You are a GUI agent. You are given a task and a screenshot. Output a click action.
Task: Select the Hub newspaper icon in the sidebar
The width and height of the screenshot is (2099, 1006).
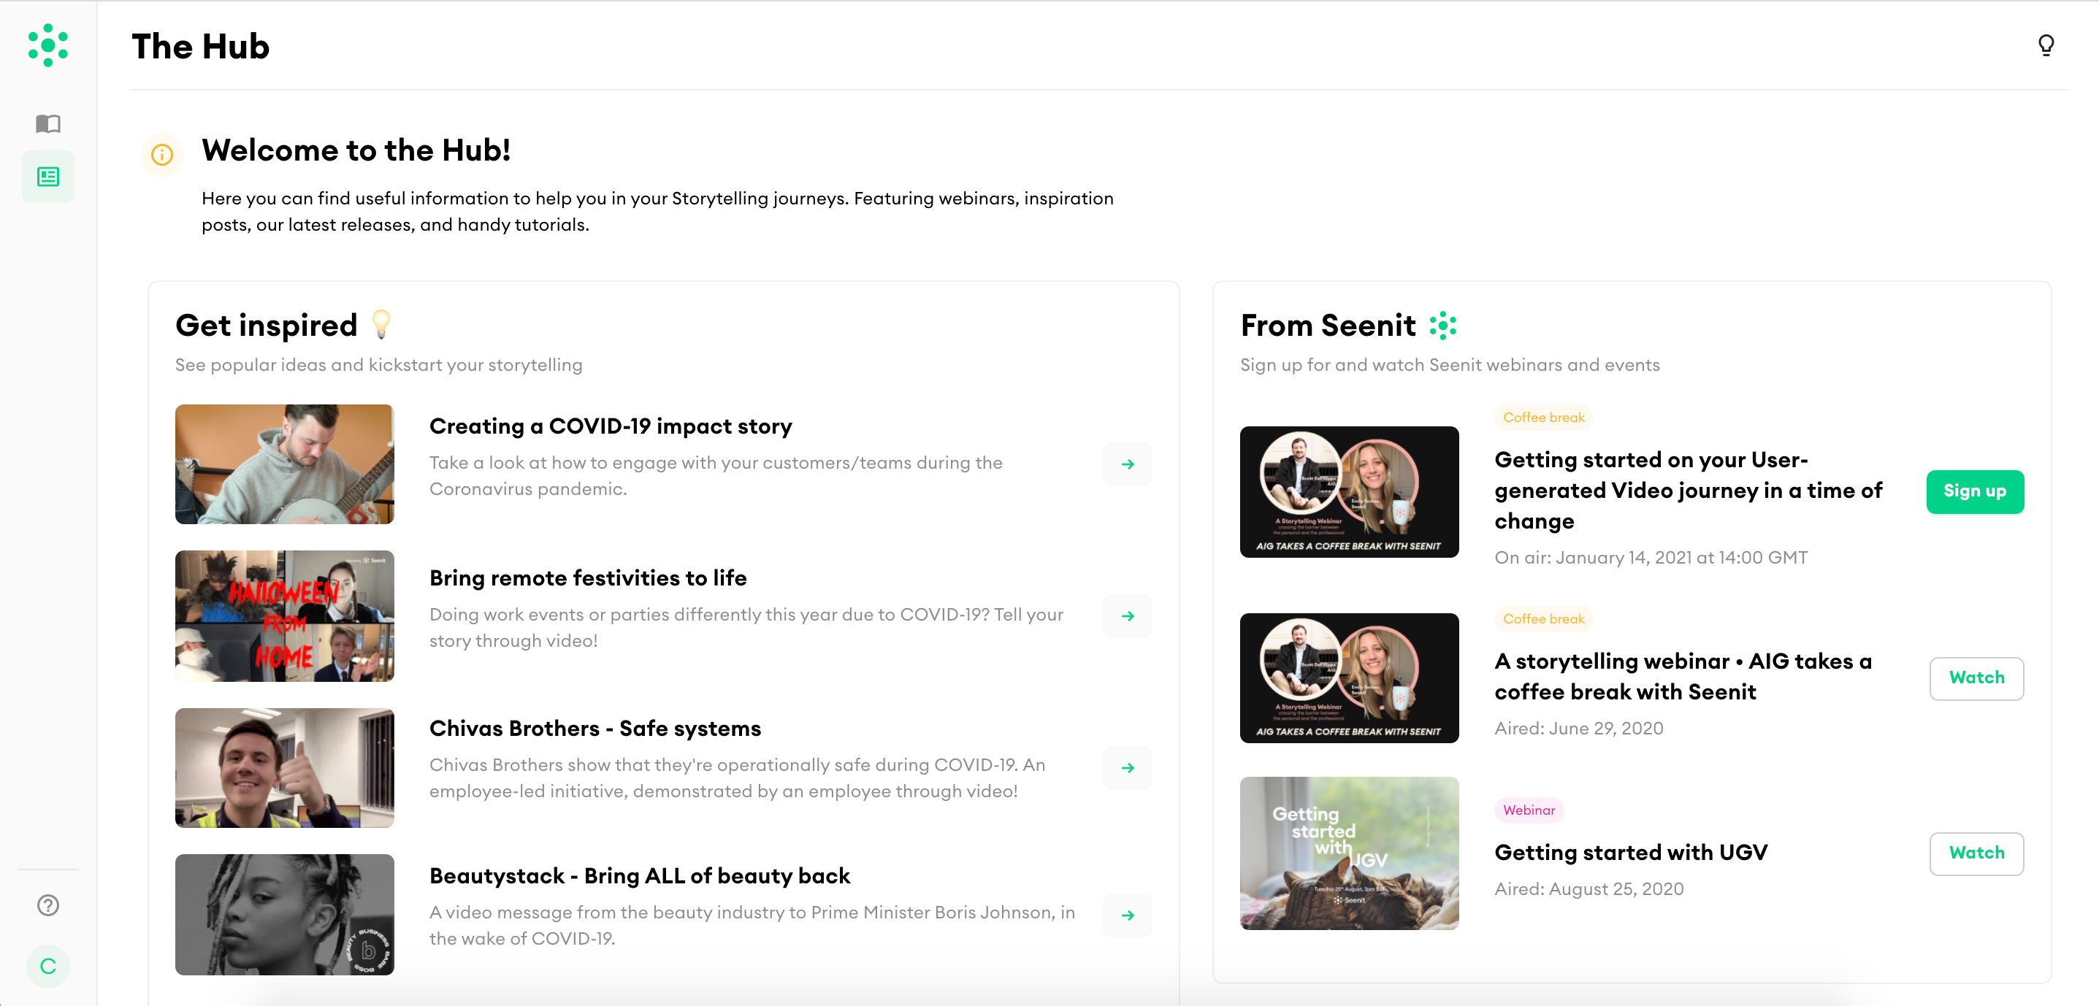[48, 176]
